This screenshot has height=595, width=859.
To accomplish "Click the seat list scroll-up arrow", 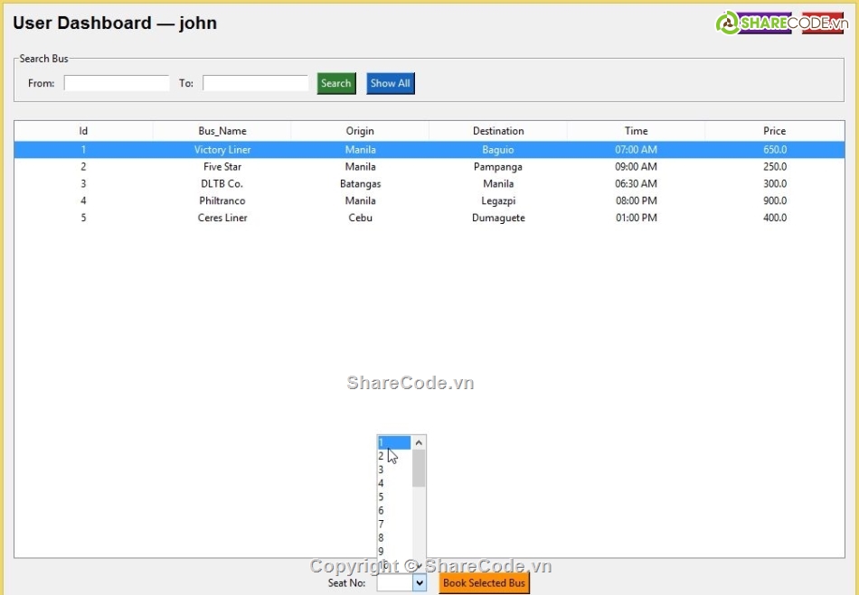I will (419, 442).
